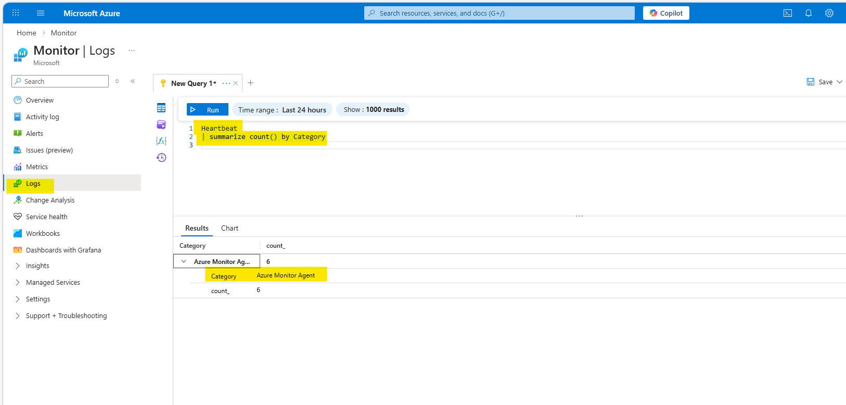Open Copilot from the top bar

(666, 13)
